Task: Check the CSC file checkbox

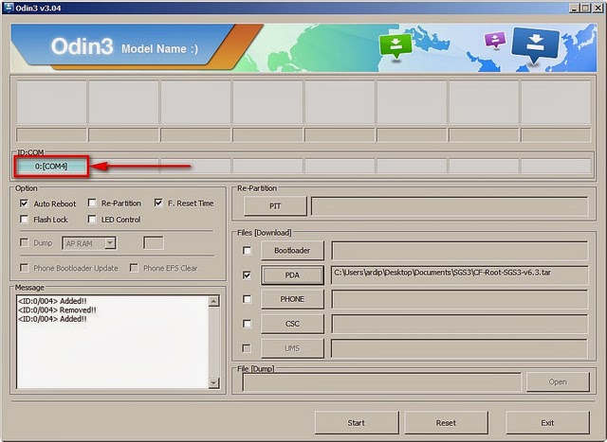Action: [x=247, y=324]
